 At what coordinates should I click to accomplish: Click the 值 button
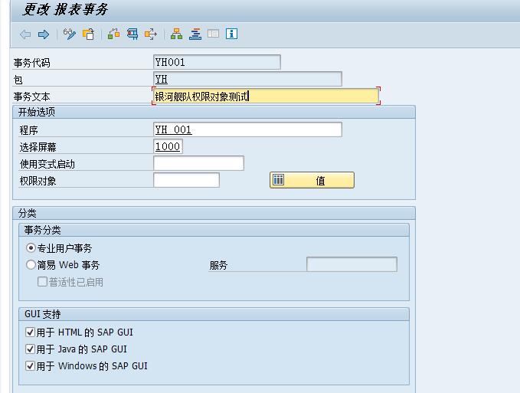(x=312, y=180)
